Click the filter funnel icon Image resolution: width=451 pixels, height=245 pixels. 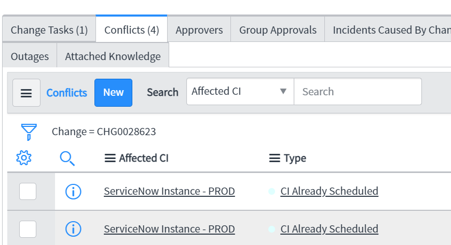[29, 132]
